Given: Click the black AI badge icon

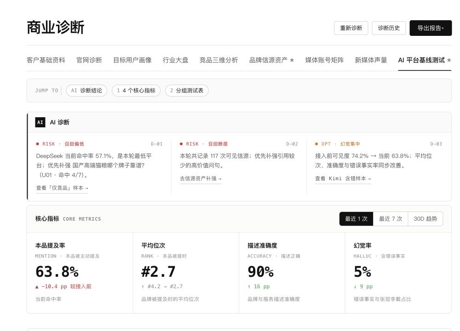Looking at the screenshot, I should (x=40, y=122).
